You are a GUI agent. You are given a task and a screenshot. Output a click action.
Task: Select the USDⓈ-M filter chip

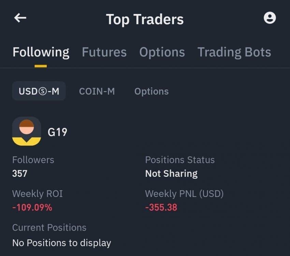tap(39, 91)
